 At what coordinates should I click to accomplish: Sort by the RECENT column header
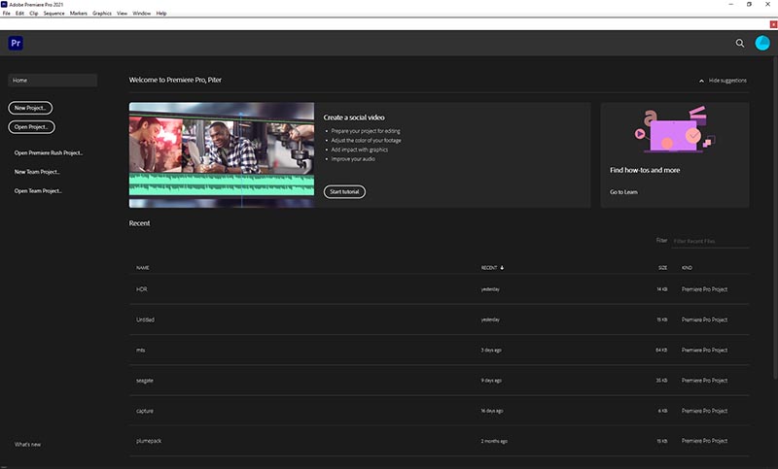(489, 268)
